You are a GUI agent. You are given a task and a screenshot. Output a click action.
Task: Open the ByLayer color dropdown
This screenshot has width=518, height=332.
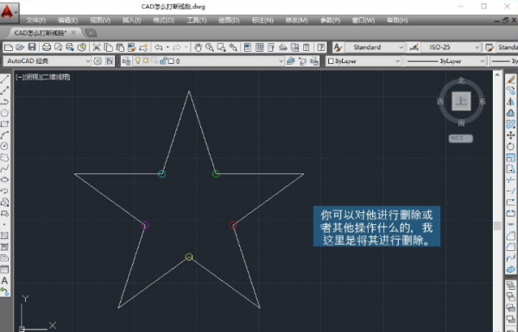[397, 61]
